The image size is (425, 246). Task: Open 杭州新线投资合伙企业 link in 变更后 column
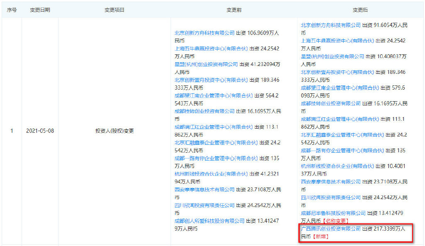(337, 166)
